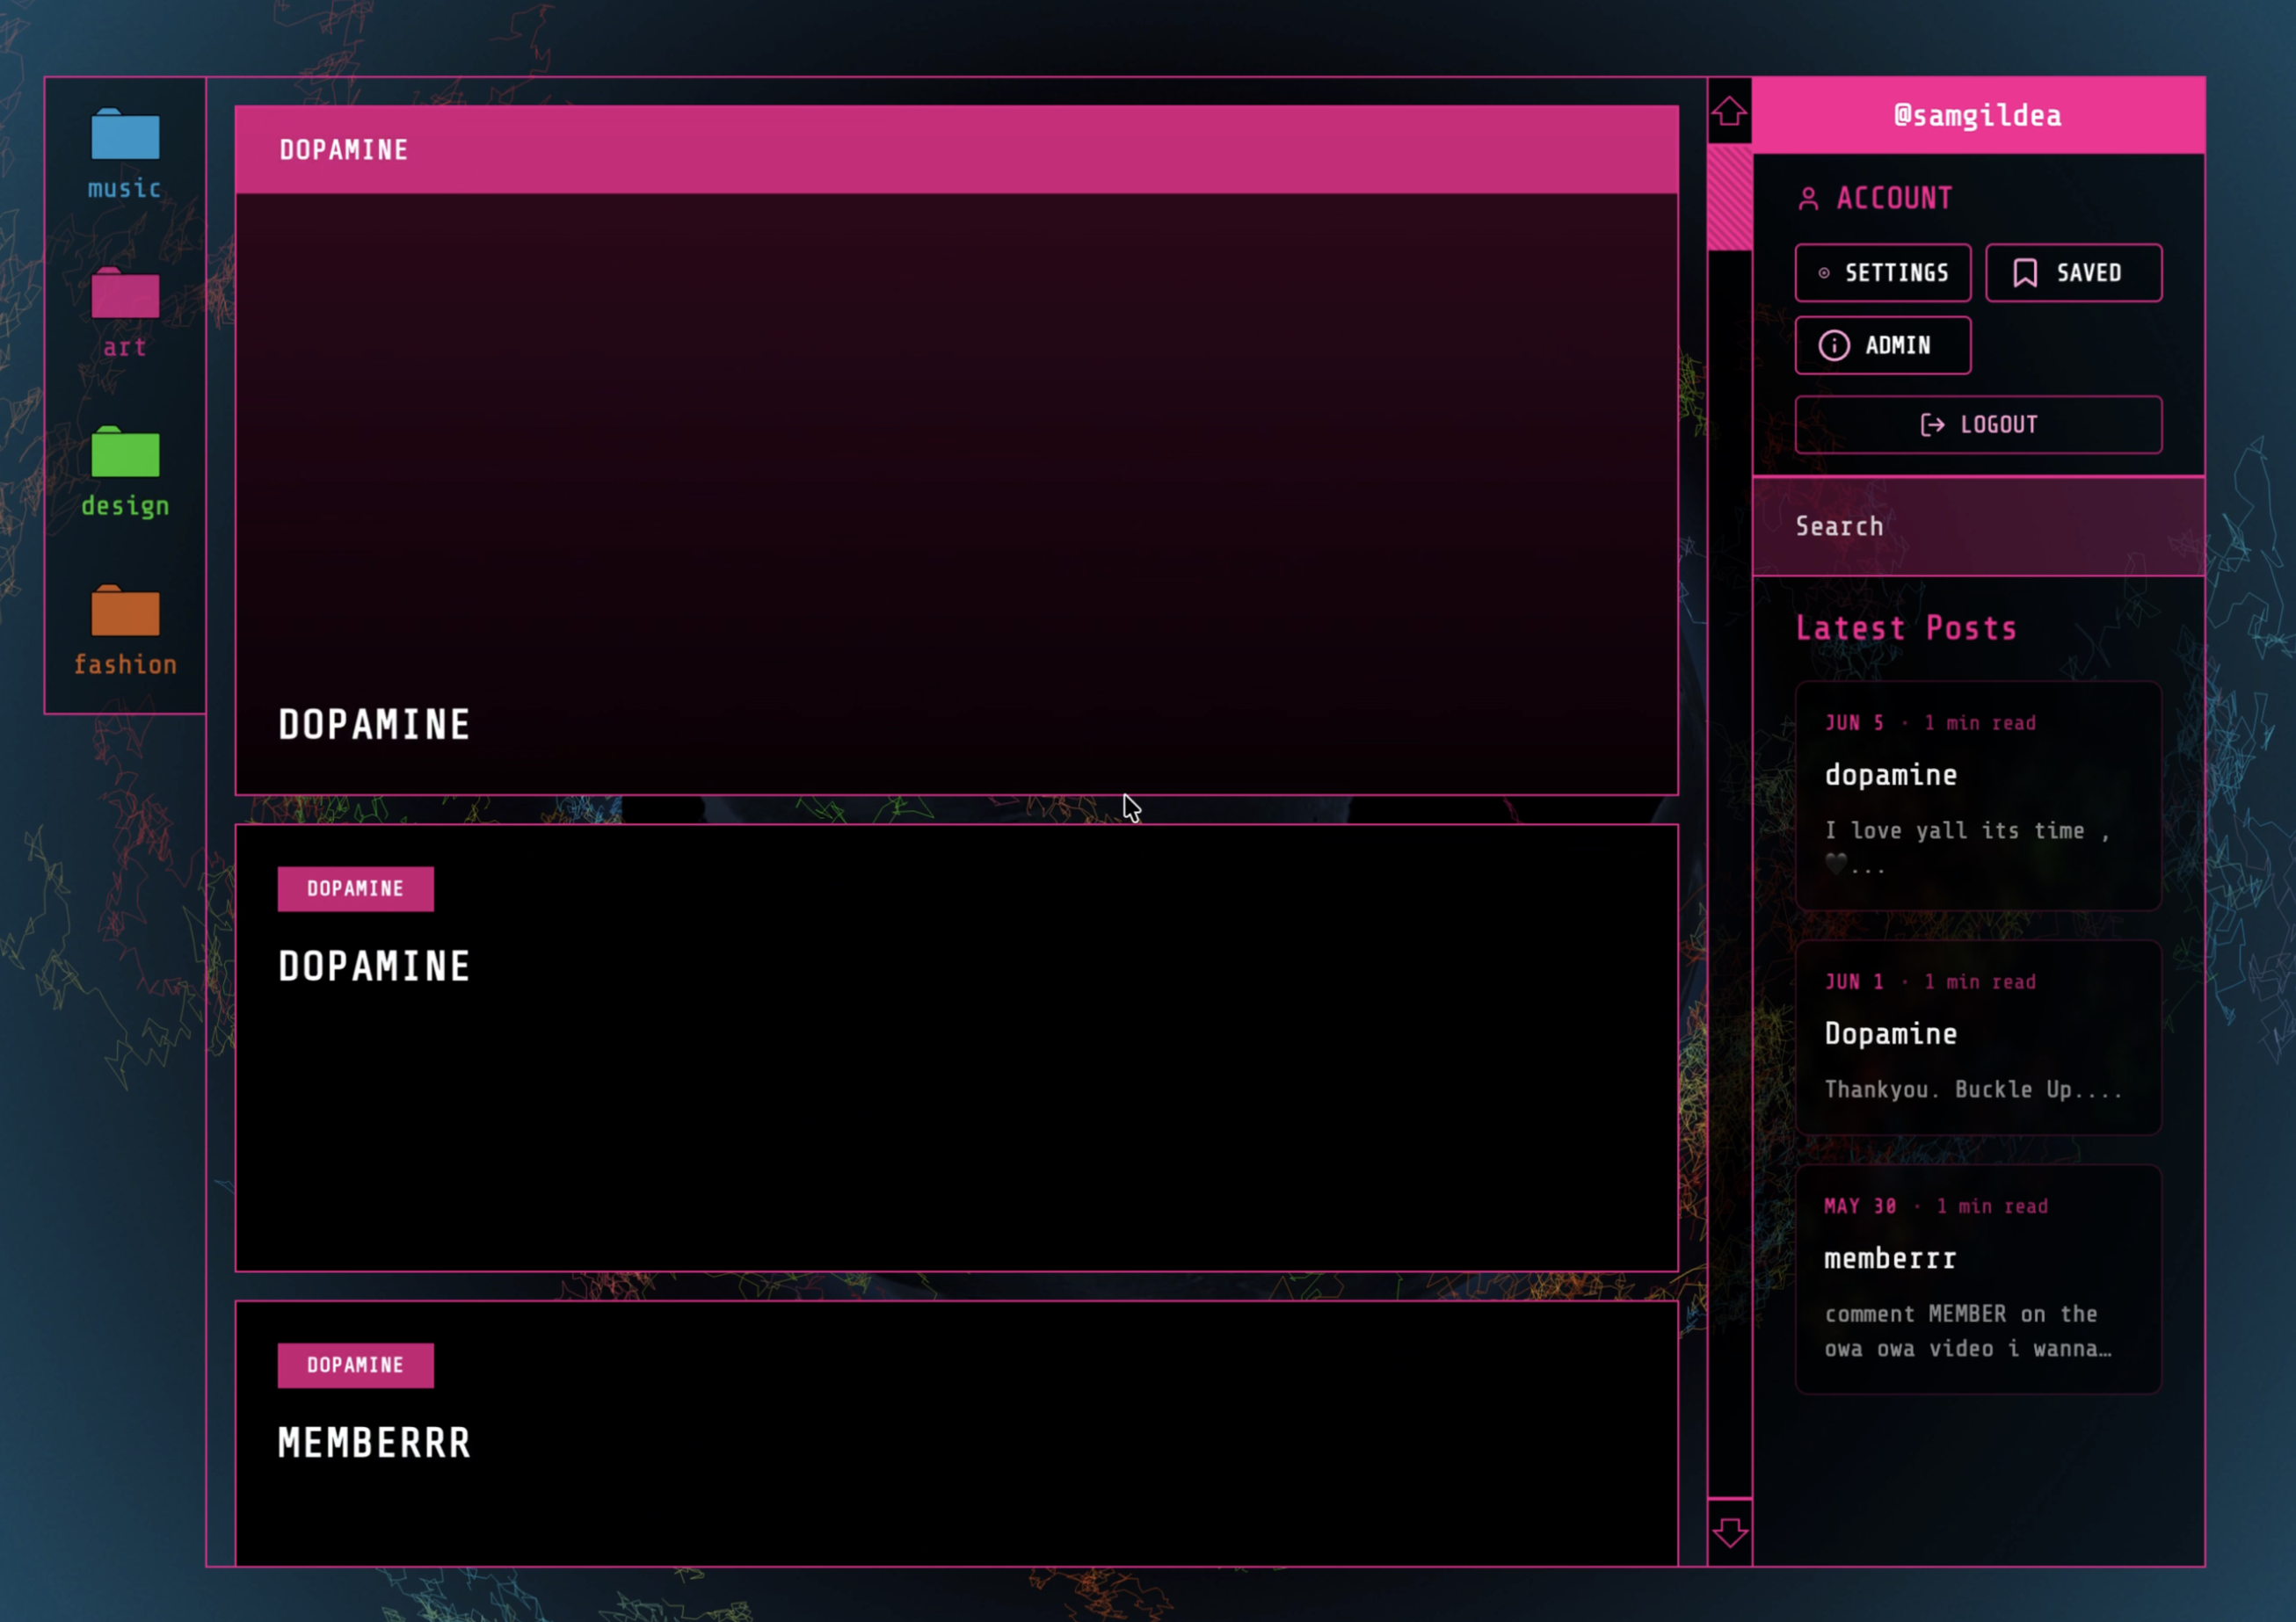Open the featured DOPAMINE post card
Image resolution: width=2296 pixels, height=1622 pixels.
(957, 451)
